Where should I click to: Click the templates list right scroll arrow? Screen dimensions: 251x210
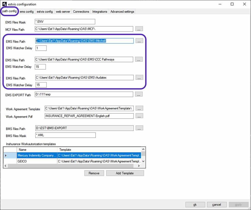[139, 166]
